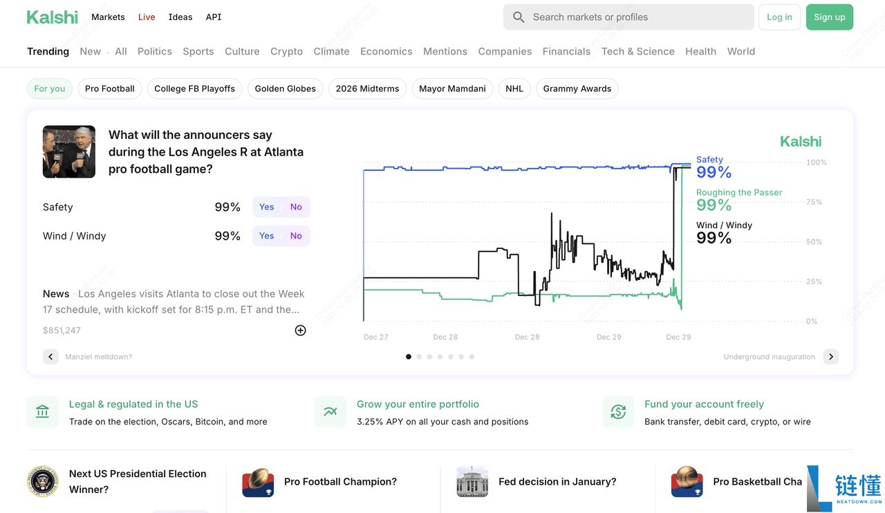The width and height of the screenshot is (885, 513).
Task: Select Yes for Wind / Windy
Action: coord(267,236)
